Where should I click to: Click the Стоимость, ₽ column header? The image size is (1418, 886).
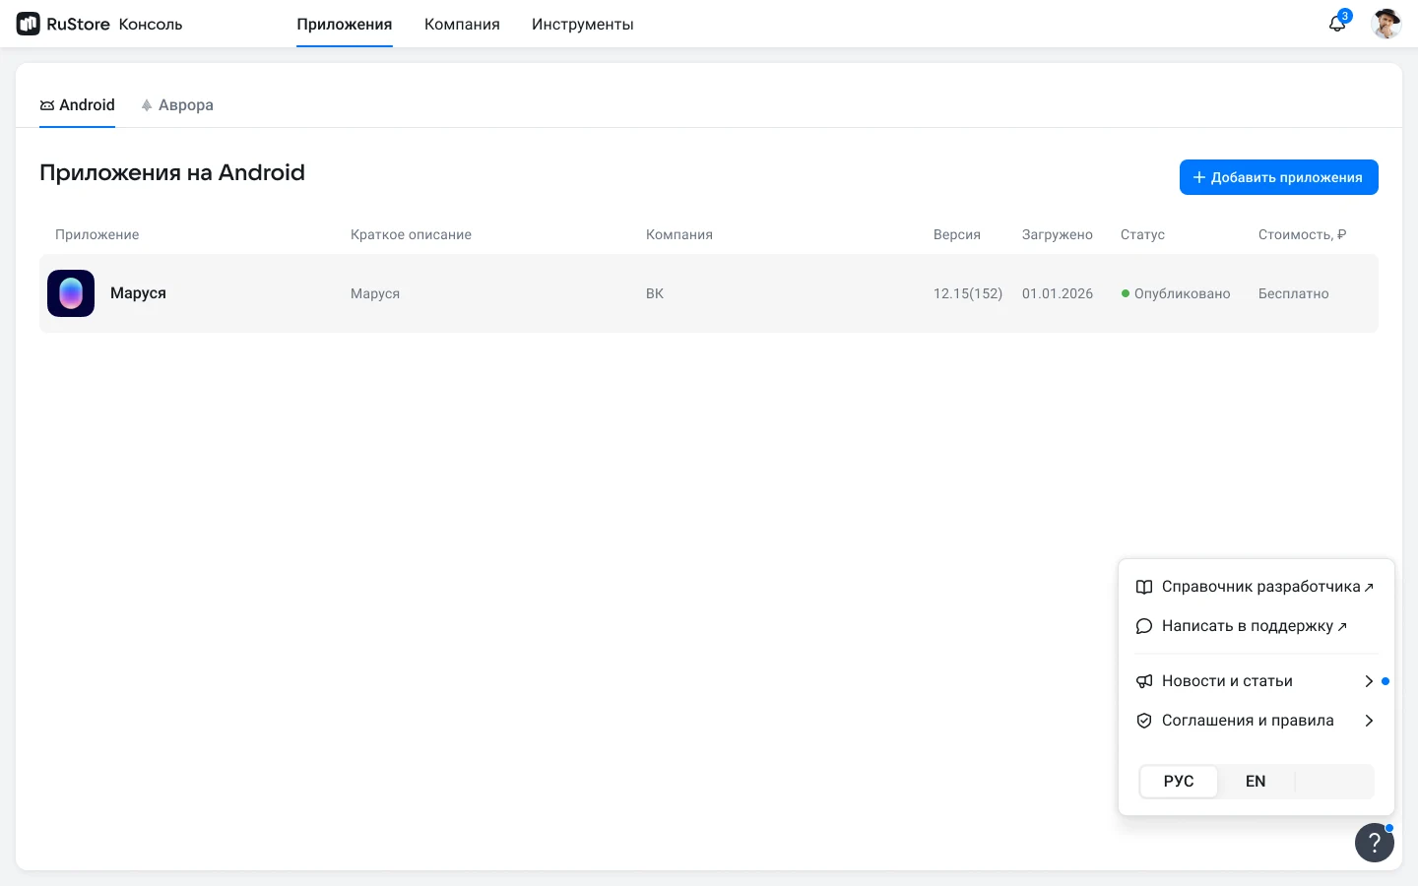pos(1302,234)
